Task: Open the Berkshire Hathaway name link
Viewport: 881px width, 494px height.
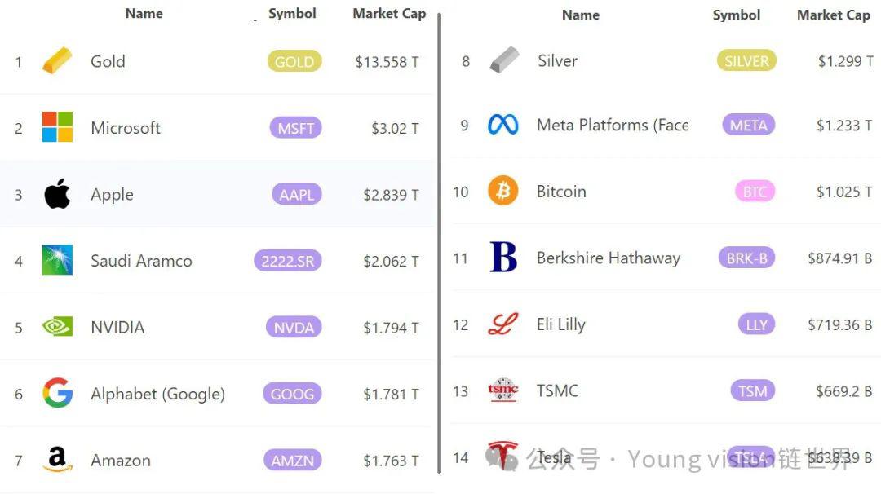Action: click(609, 258)
